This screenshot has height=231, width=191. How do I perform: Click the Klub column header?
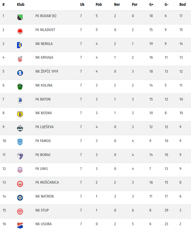(20, 4)
